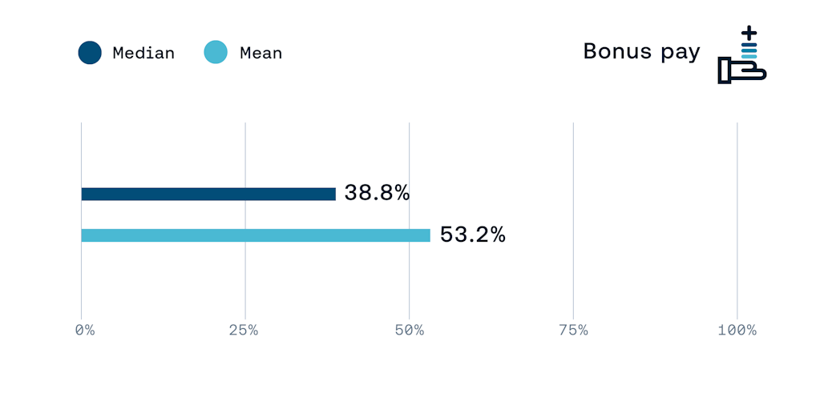Viewport: 820px width, 409px height.
Task: Click the plus sign atop the bonus icon
Action: pyautogui.click(x=749, y=34)
